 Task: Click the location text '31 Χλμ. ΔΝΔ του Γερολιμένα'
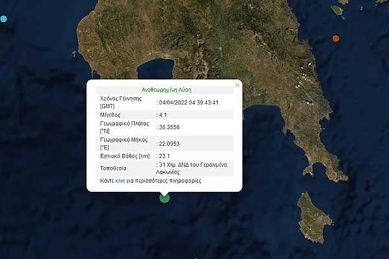196,164
